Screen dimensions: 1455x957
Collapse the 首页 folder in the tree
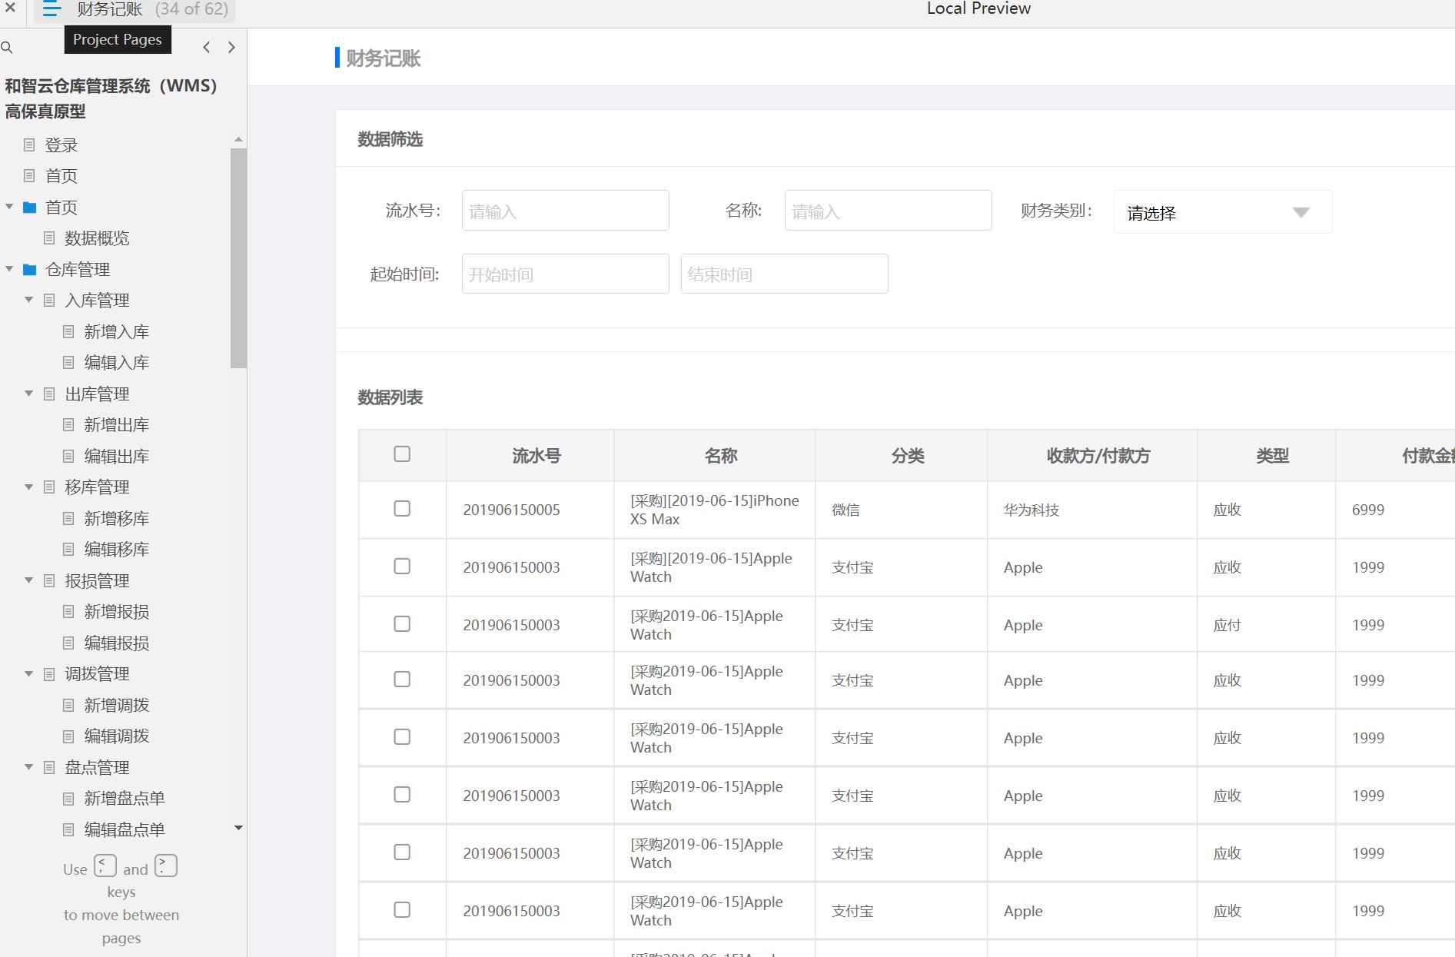(x=9, y=207)
